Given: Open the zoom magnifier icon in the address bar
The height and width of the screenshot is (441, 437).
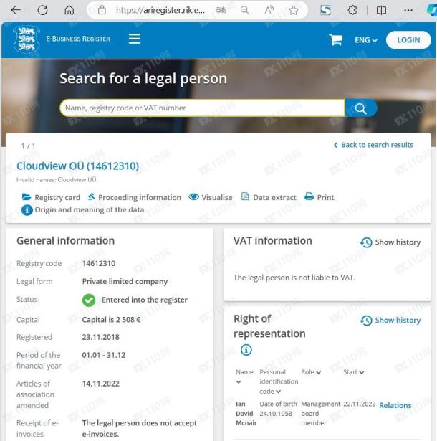Looking at the screenshot, I should (245, 10).
